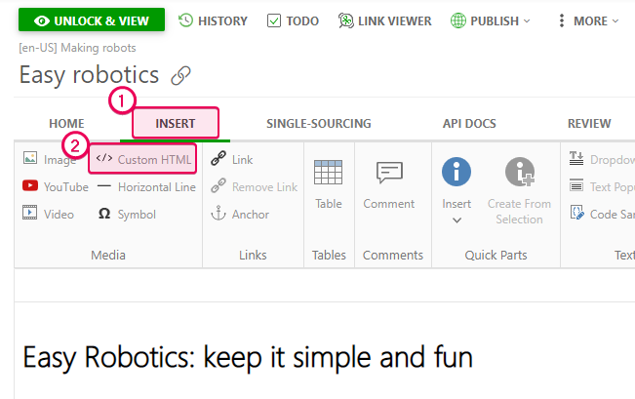Insert an Image from the Media group
Screen dimensions: 635x399
coord(50,159)
